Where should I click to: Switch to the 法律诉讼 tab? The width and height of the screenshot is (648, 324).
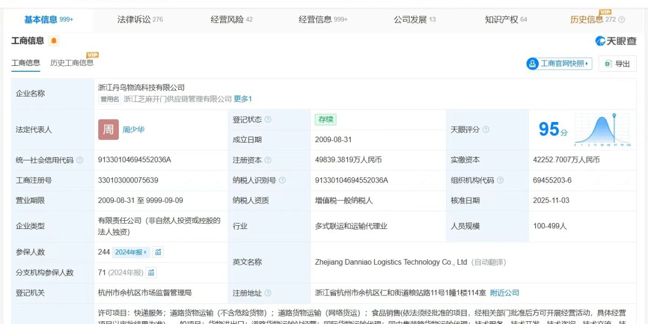140,19
